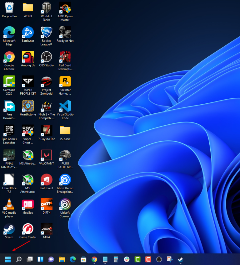Open Task View on the taskbar
The width and height of the screenshot is (240, 265).
pyautogui.click(x=29, y=259)
